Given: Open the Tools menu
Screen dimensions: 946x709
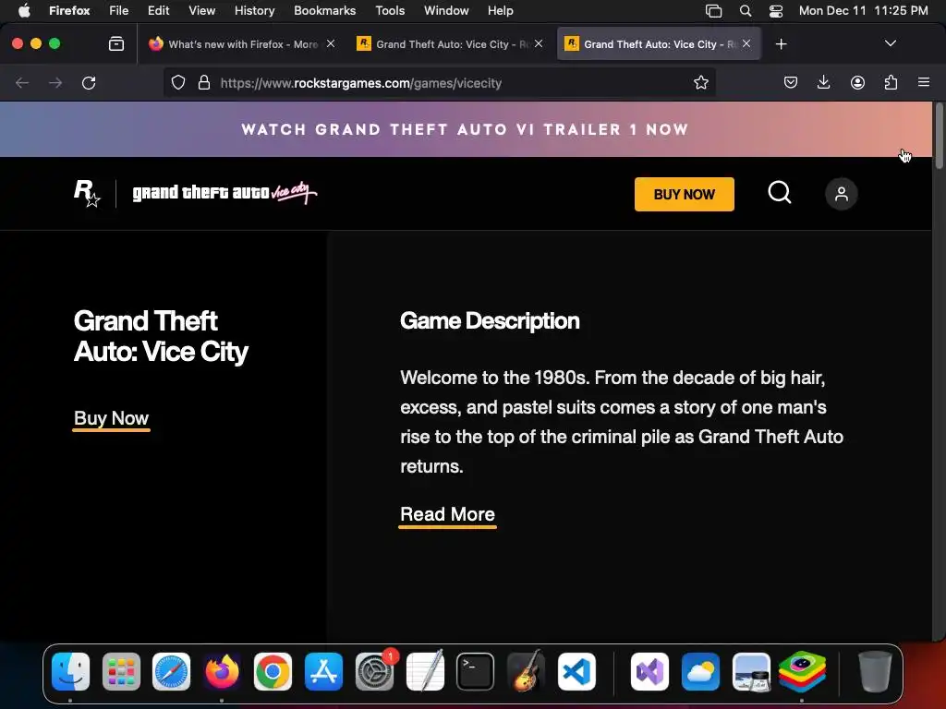Looking at the screenshot, I should pyautogui.click(x=390, y=10).
